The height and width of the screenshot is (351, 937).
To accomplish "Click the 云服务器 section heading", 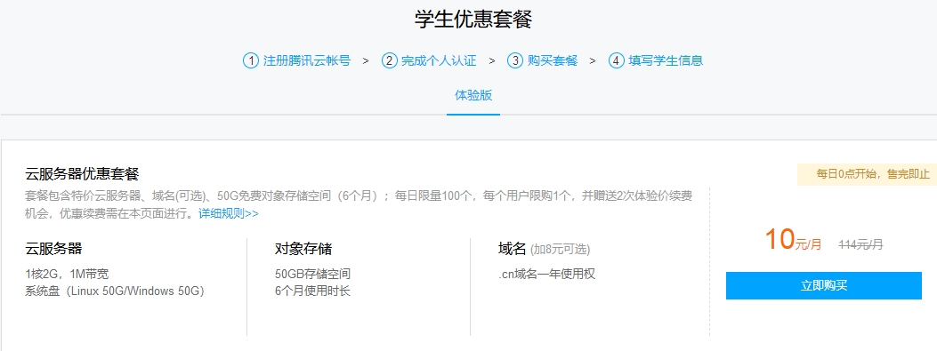I will (x=53, y=248).
